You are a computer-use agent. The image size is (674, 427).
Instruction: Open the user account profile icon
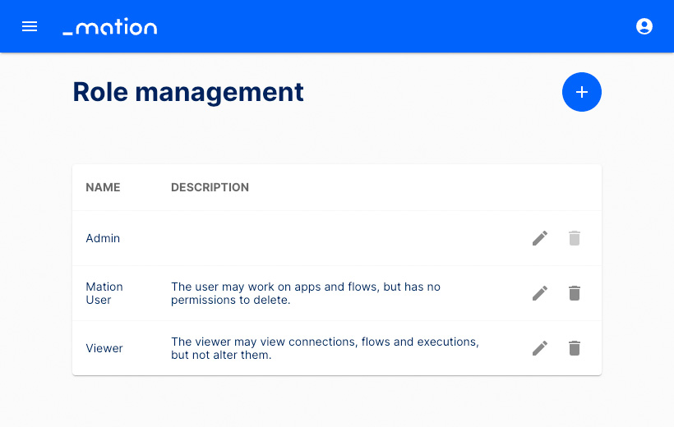click(644, 26)
